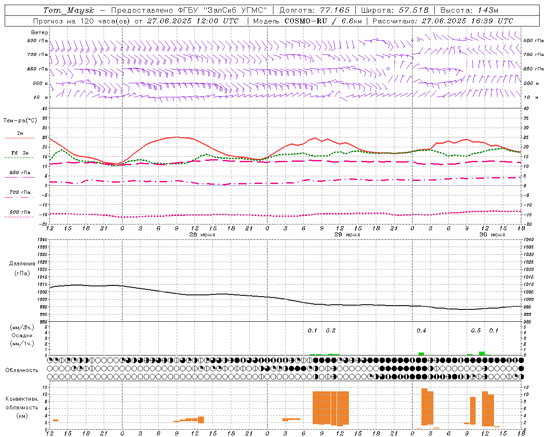Click the model label COSMO-RU / 6.6км
This screenshot has width=546, height=437.
[323, 21]
